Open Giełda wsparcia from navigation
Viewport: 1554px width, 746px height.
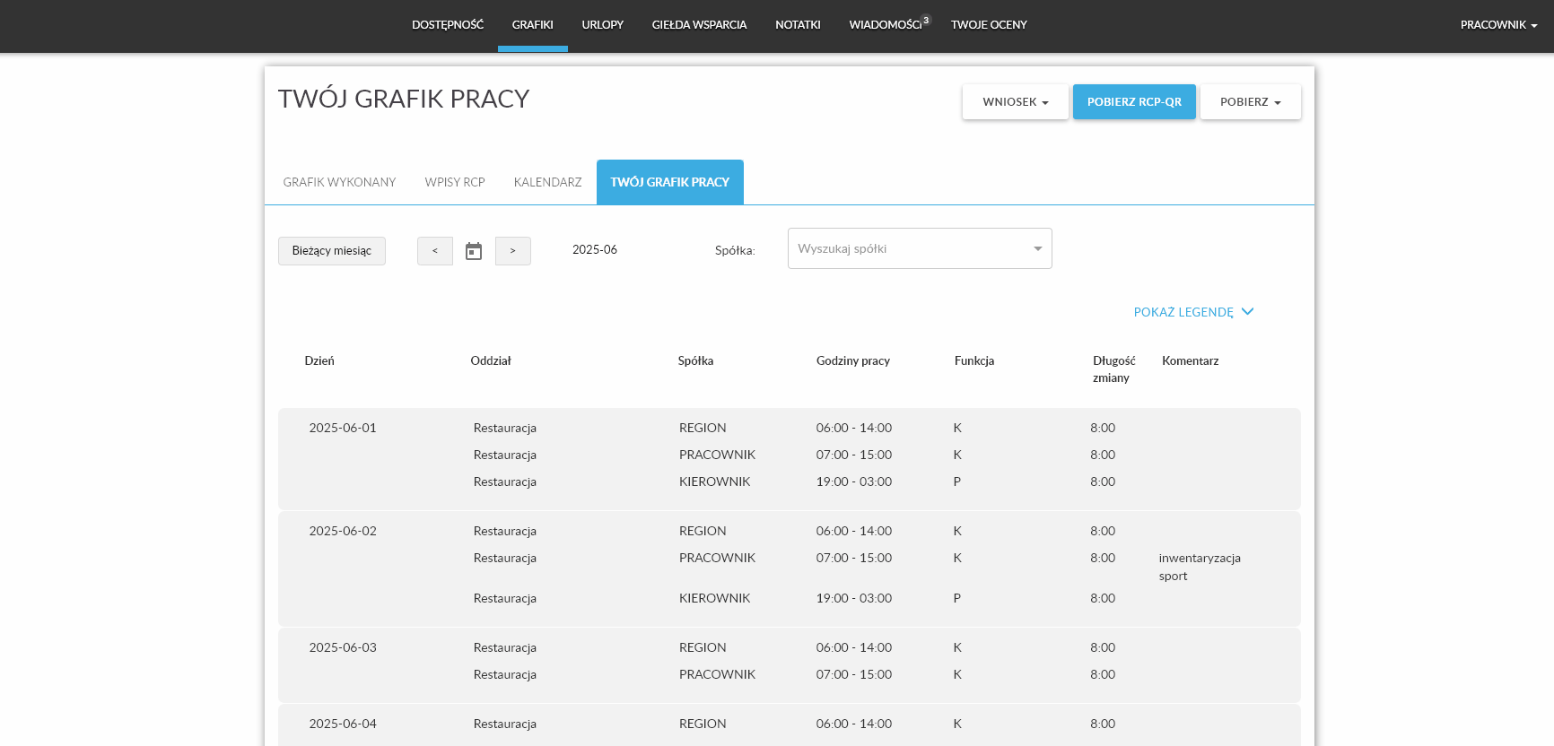coord(699,25)
